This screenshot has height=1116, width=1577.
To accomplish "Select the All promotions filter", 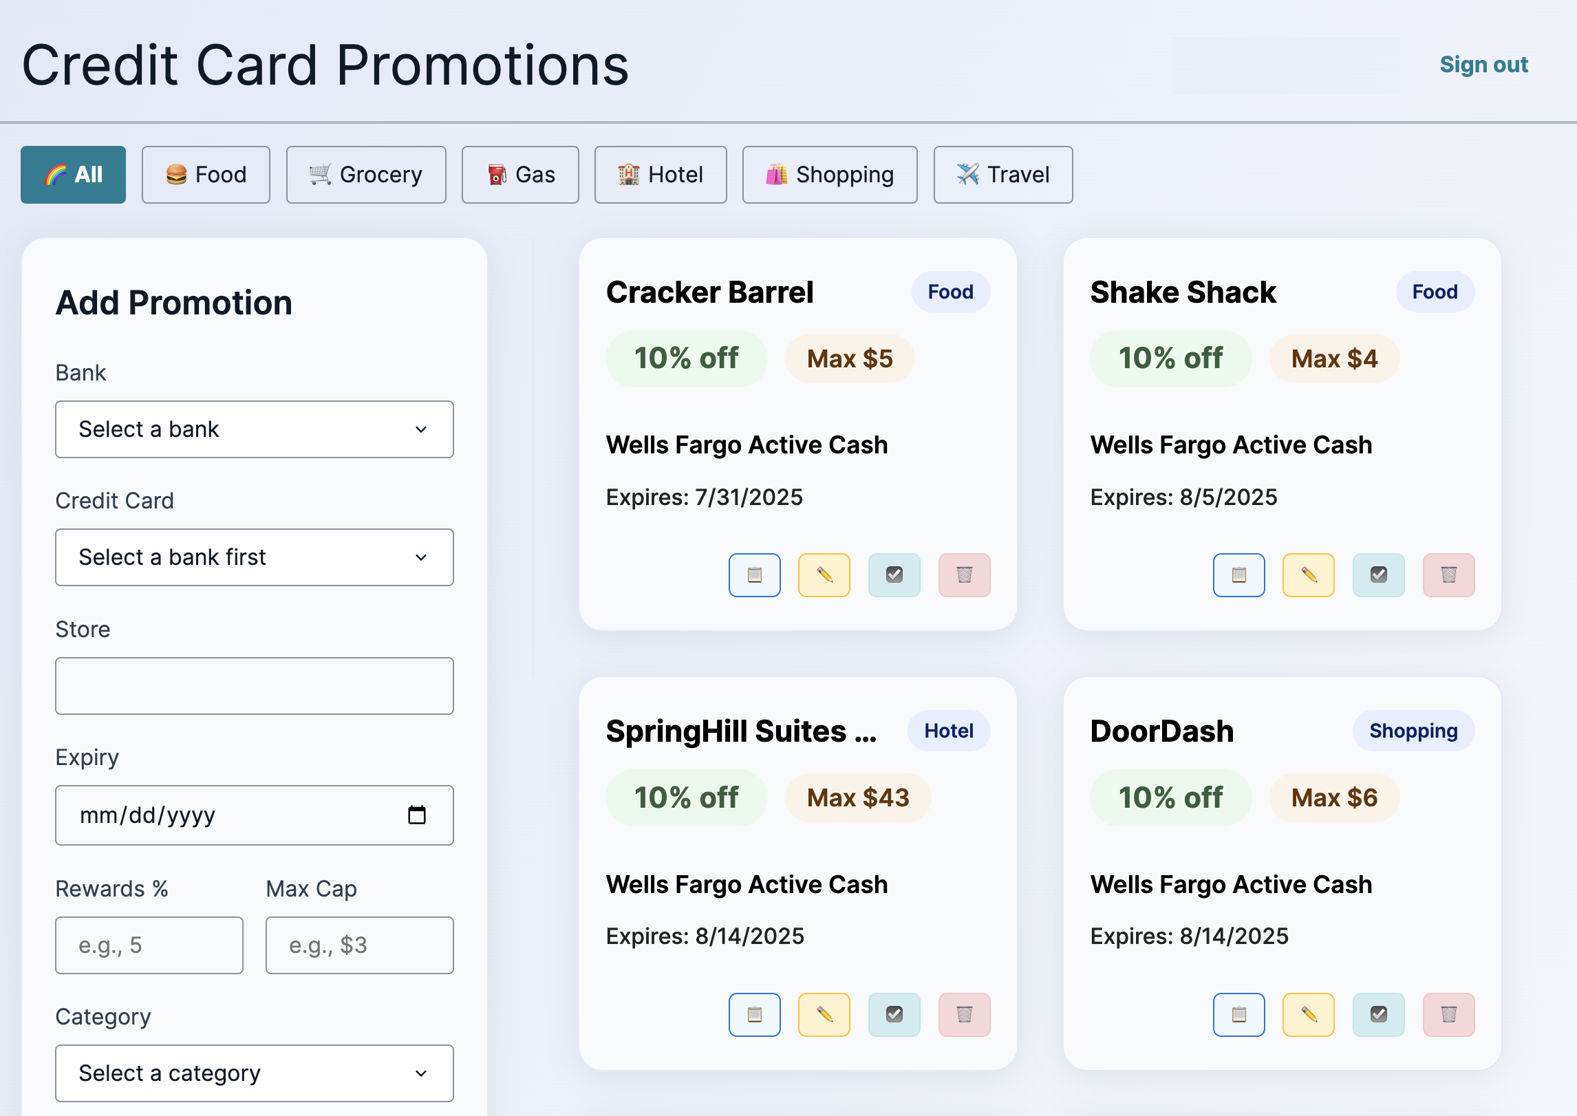I will [74, 175].
